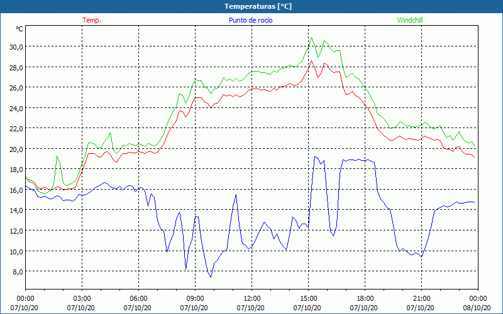Click the '10,0' y-axis value
This screenshot has height=314, width=503.
point(16,251)
